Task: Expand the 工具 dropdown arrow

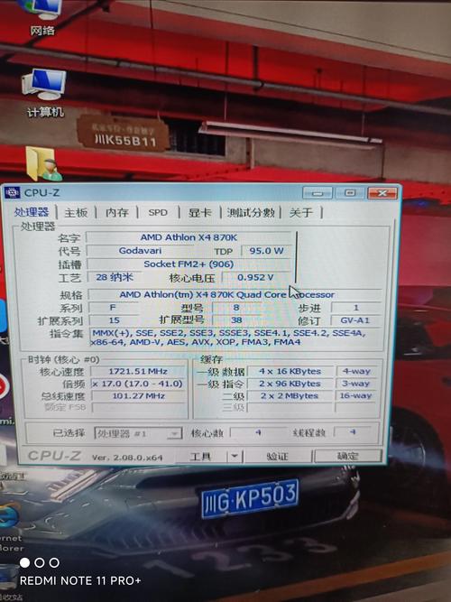Action: point(235,456)
